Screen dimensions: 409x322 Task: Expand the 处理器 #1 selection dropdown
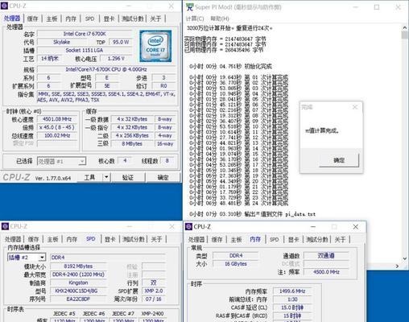click(x=82, y=161)
